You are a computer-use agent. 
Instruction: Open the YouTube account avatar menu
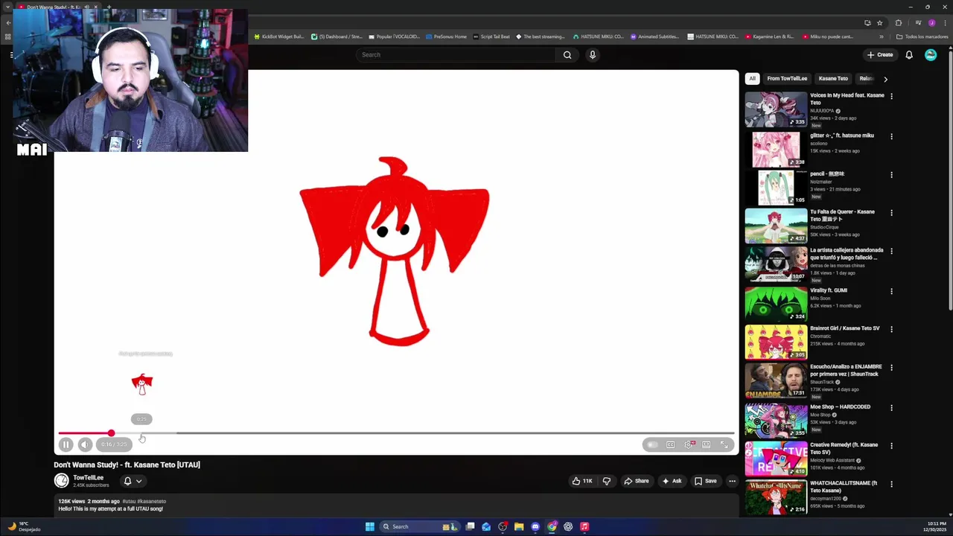click(931, 54)
